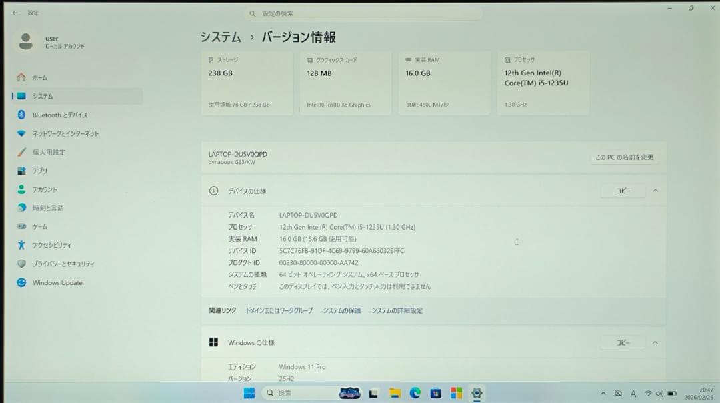720x403 pixels.
Task: Collapse the device specifications section
Action: [x=655, y=191]
